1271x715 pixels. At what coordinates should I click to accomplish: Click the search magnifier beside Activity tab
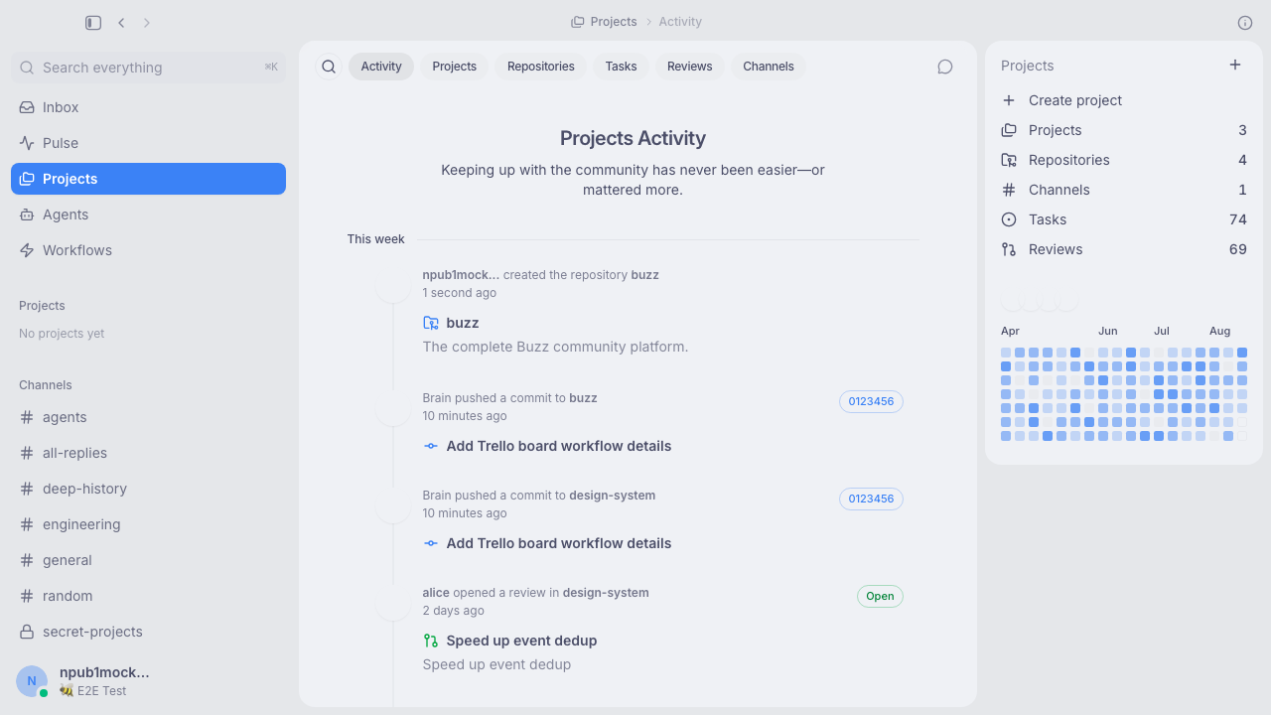tap(329, 67)
